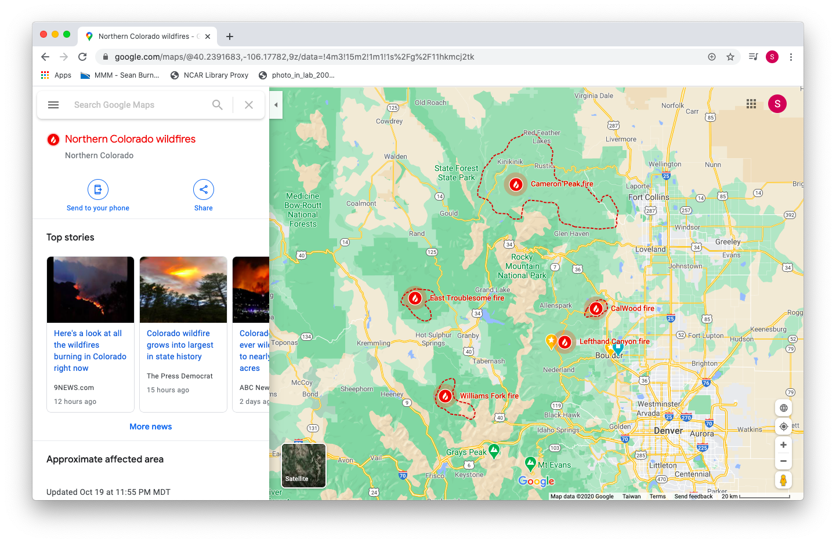Click the install plus icon in address bar

pos(712,57)
